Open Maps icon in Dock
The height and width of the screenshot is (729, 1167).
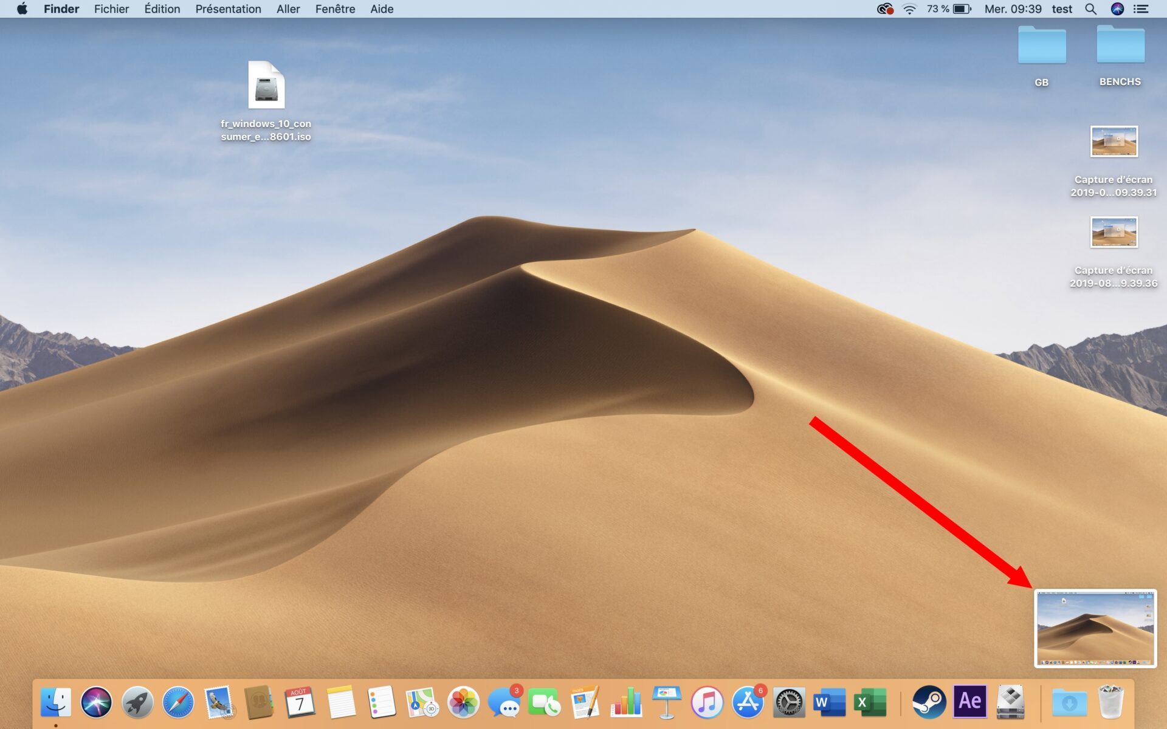422,703
